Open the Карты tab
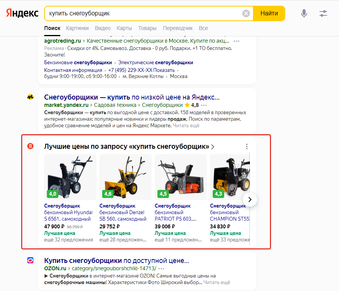The image size is (339, 291). coord(124,28)
